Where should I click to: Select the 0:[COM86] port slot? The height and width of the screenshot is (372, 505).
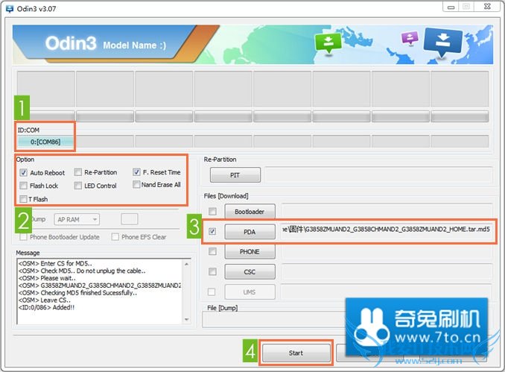point(45,142)
